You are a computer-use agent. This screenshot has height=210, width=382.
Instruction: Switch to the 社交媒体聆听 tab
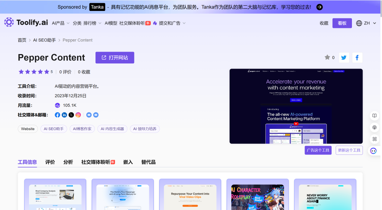pos(98,162)
